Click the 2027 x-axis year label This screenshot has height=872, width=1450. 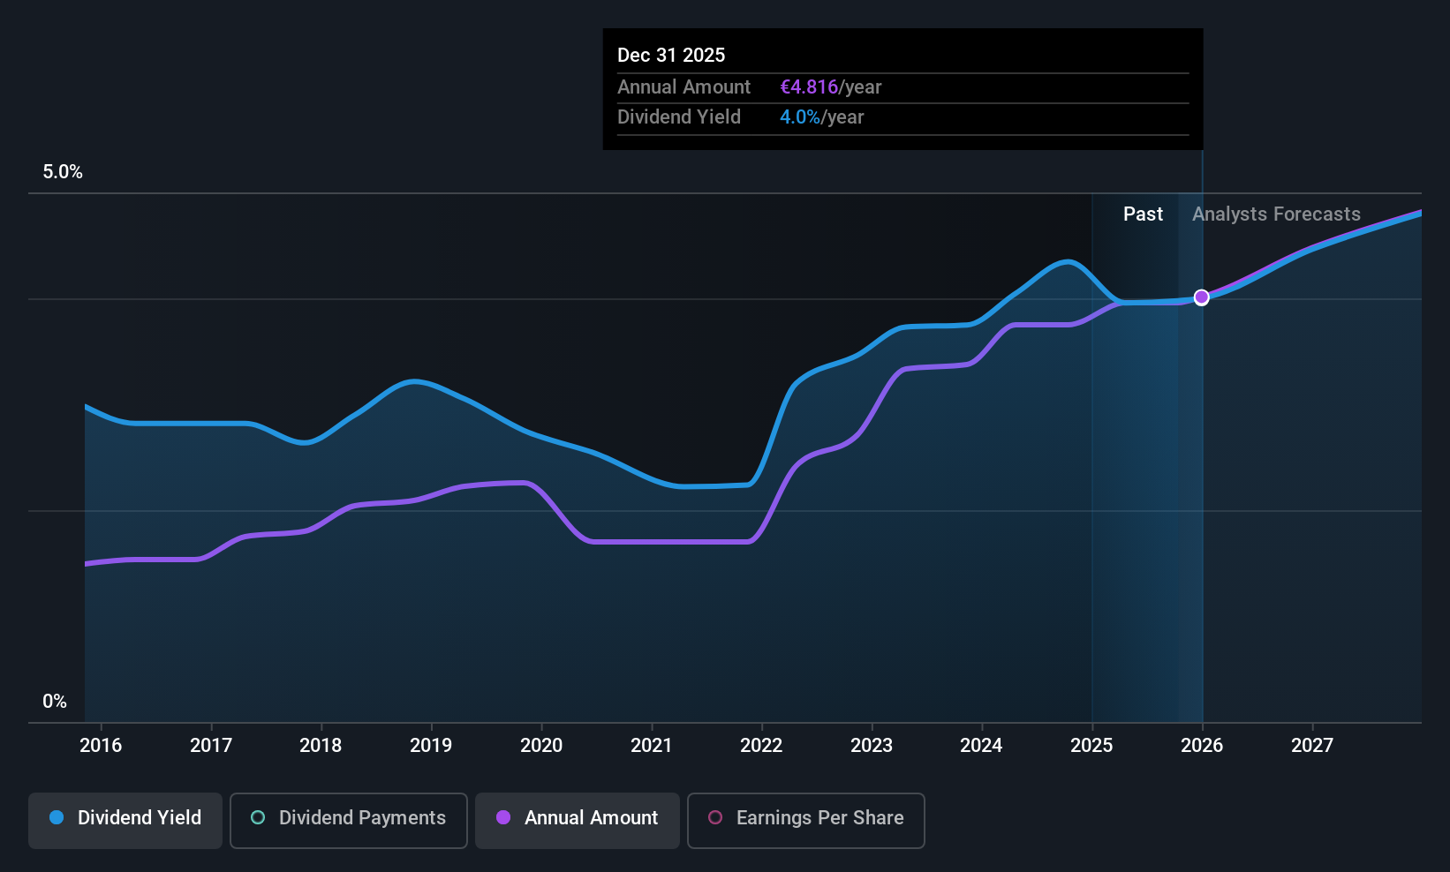tap(1312, 745)
